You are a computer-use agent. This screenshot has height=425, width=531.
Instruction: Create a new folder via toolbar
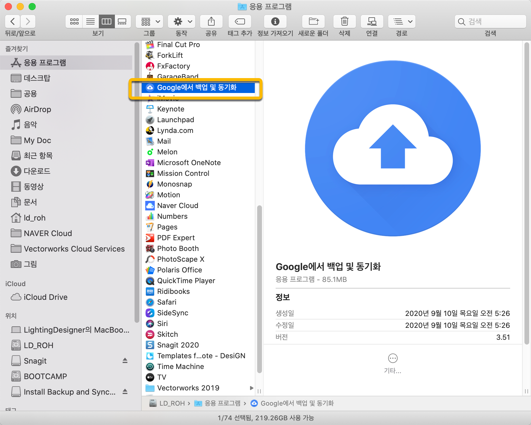coord(313,21)
